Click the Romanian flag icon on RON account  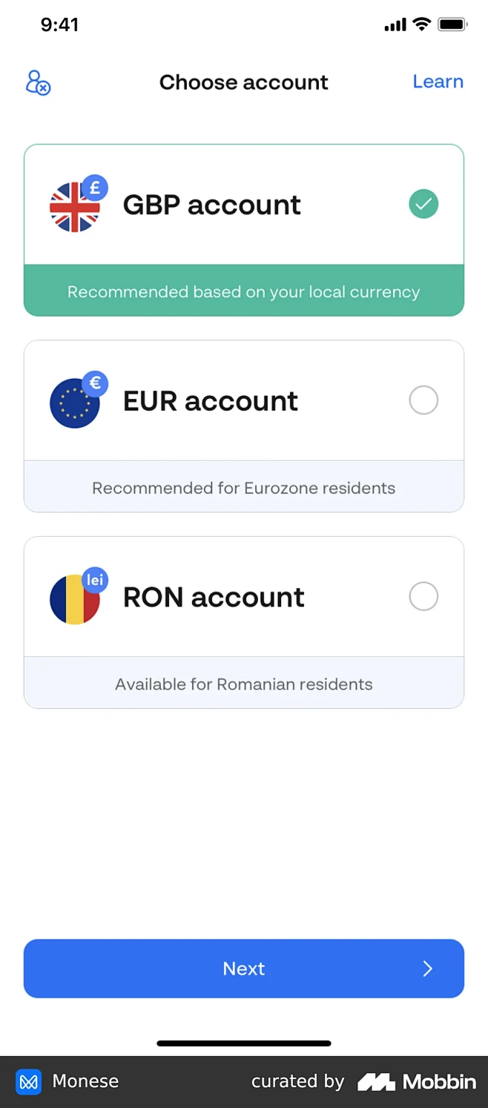(x=73, y=601)
